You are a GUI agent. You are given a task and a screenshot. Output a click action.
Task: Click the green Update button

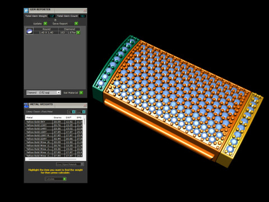(45, 24)
